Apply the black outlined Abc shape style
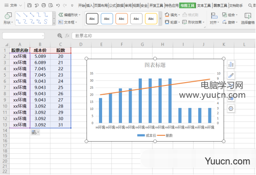256x175 pixels. [x=92, y=18]
